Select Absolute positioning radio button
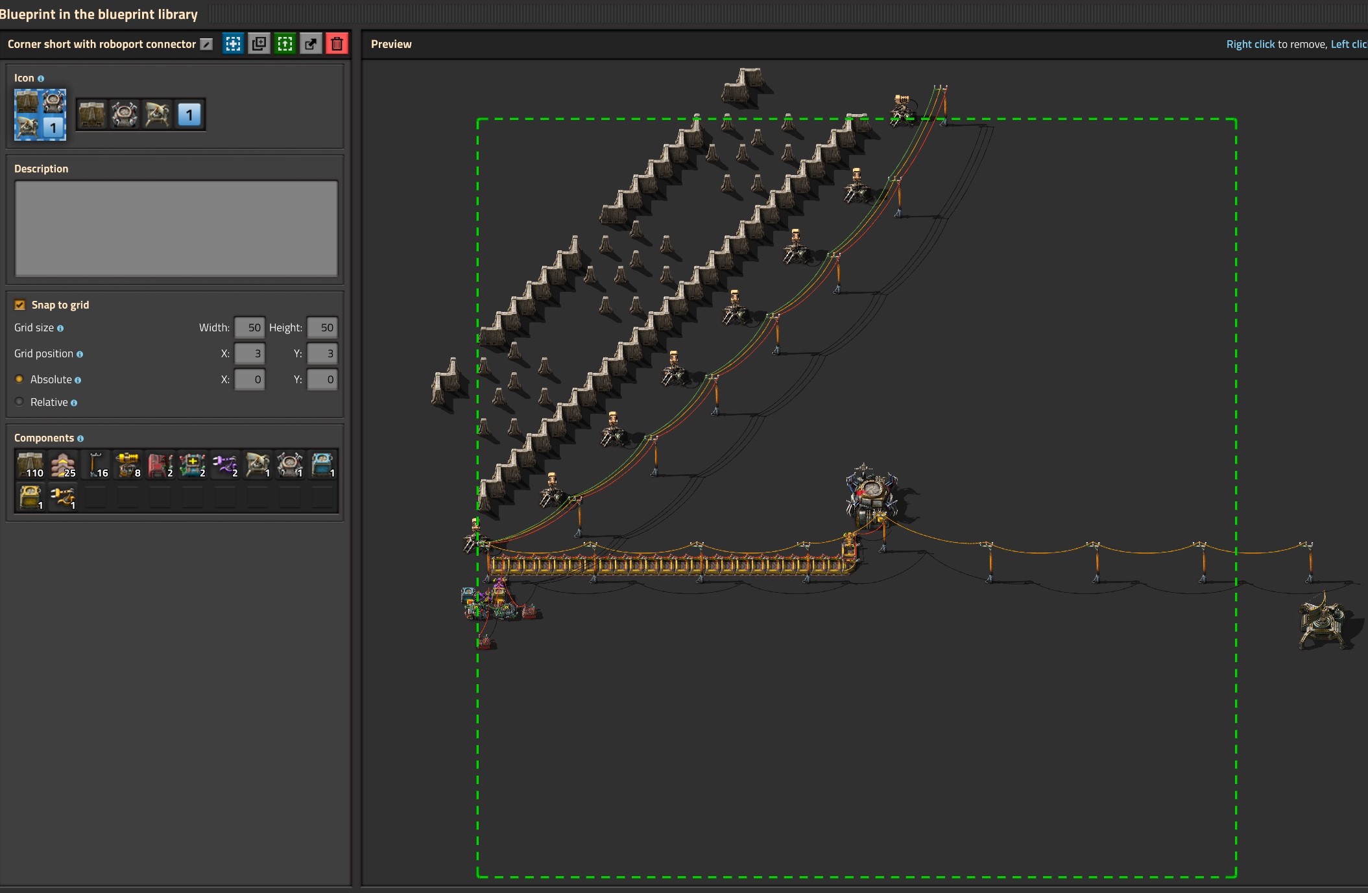The width and height of the screenshot is (1368, 893). click(x=19, y=379)
